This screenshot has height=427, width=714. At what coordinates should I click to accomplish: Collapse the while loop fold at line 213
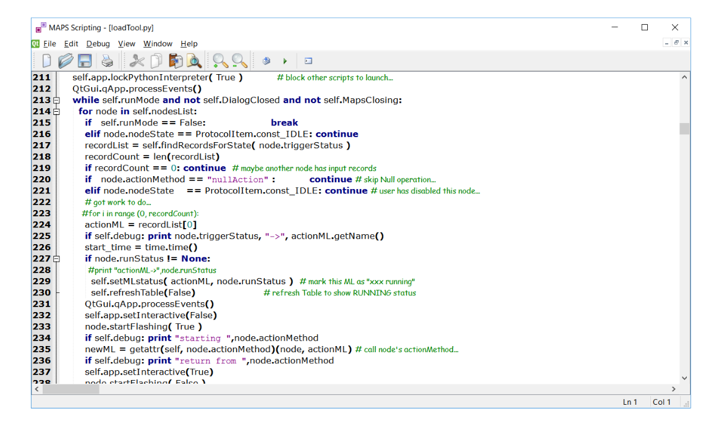[x=56, y=100]
